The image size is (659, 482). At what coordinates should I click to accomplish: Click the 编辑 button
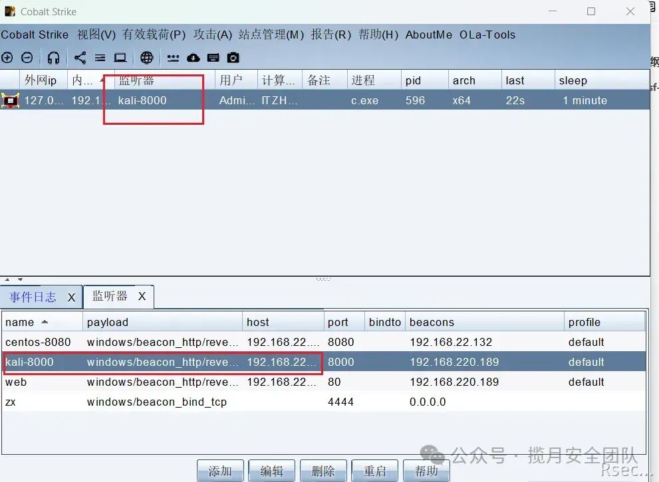[271, 471]
